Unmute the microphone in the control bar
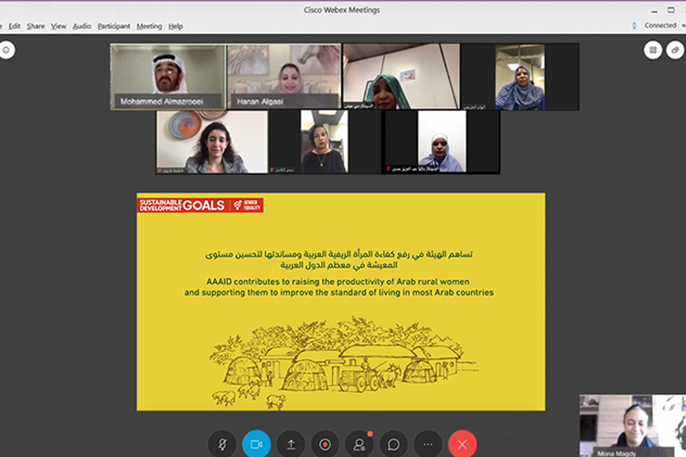Viewport: 686px width, 457px height. tap(222, 444)
